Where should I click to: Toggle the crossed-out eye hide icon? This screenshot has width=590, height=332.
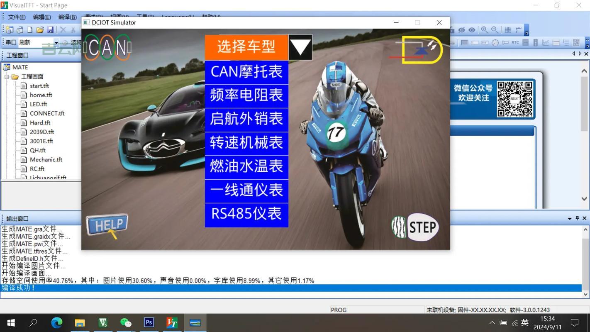coord(462,30)
